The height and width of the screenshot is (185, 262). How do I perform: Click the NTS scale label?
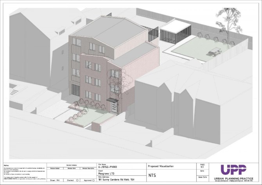coord(152,176)
